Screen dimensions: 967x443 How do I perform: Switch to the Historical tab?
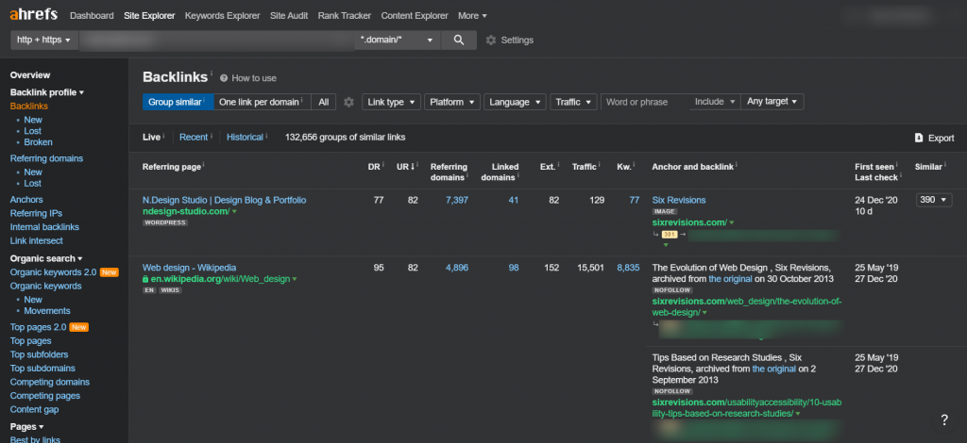[x=245, y=138]
